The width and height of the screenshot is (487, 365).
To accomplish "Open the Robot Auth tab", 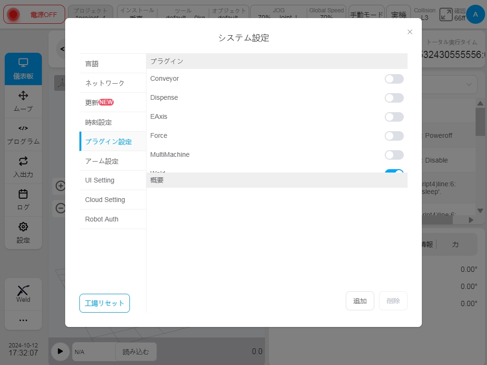I will pyautogui.click(x=113, y=219).
